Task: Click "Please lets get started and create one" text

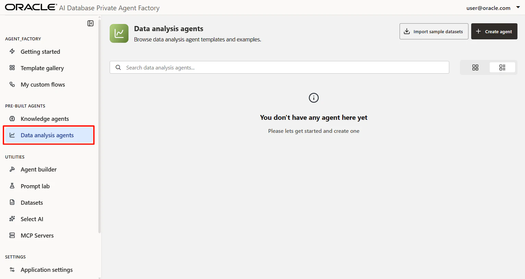Action: (x=314, y=131)
